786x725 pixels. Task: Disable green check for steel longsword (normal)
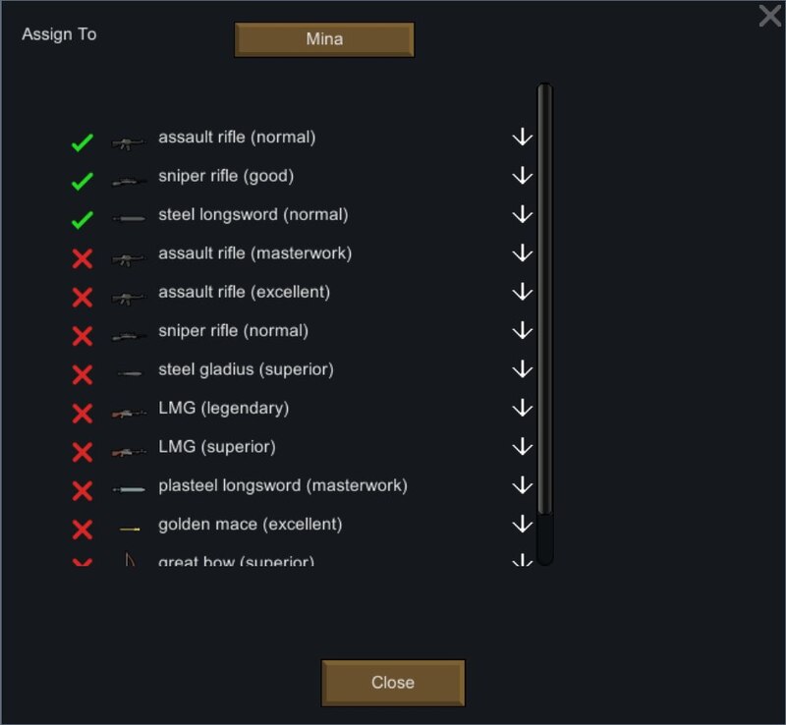click(x=83, y=220)
